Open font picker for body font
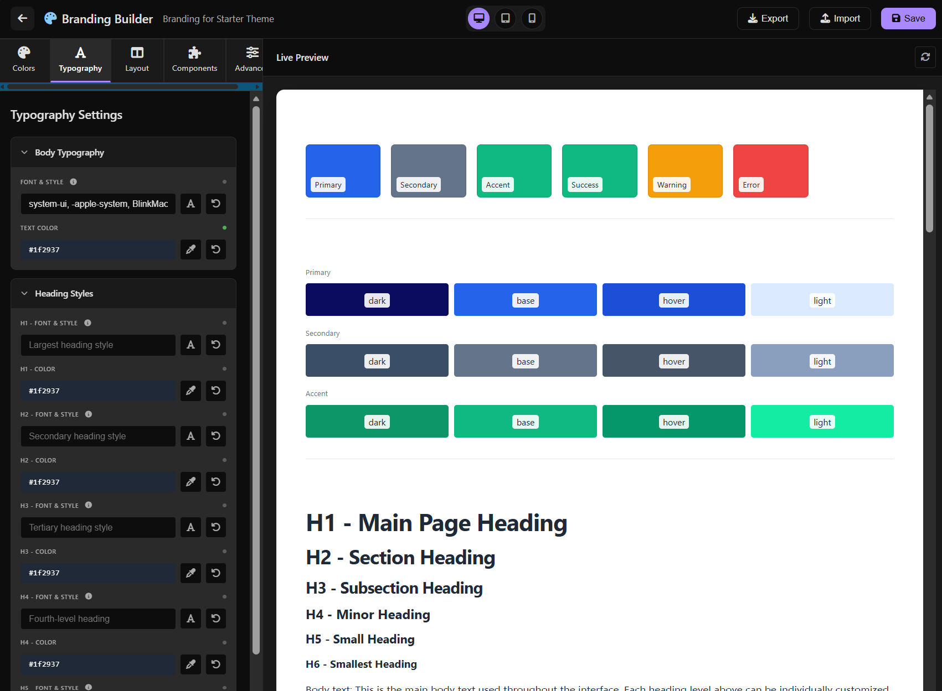 [191, 204]
